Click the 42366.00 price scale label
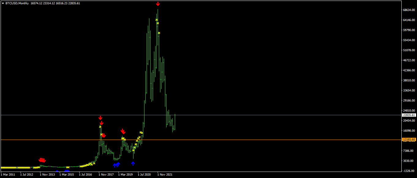Image resolution: width=417 pixels, height=178 pixels. [409, 70]
